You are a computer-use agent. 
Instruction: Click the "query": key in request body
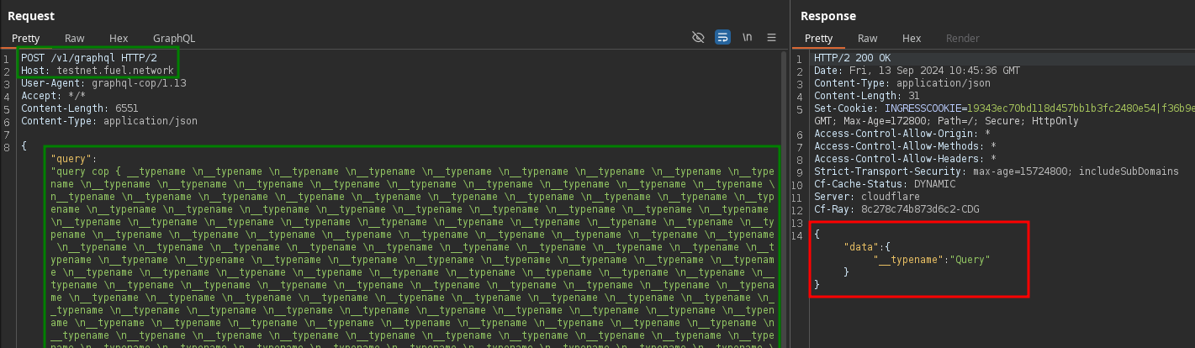pyautogui.click(x=74, y=158)
